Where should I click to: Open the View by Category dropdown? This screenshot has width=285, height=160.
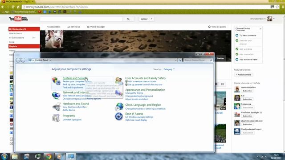169,69
